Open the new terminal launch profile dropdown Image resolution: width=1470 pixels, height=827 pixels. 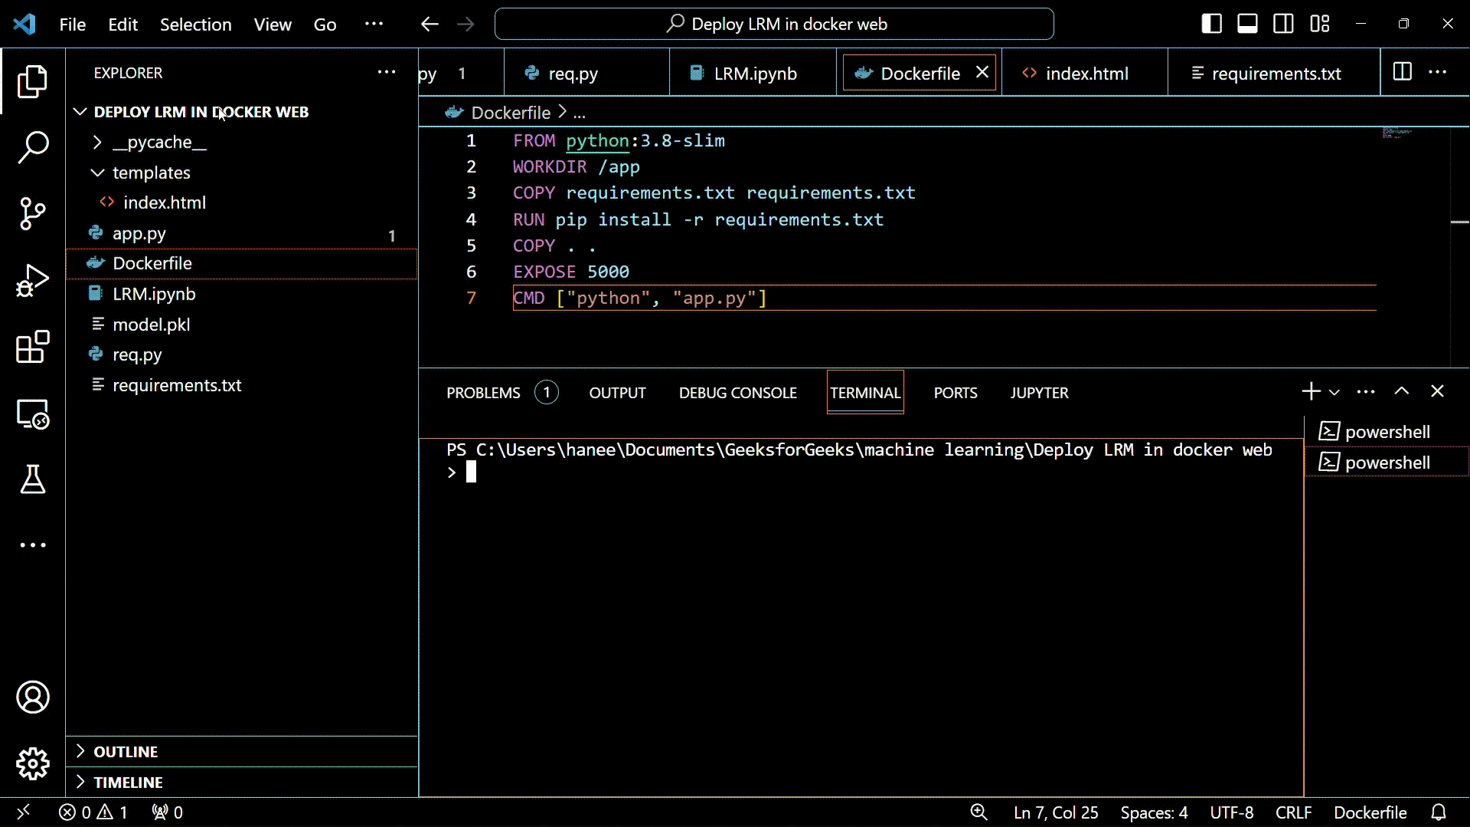(1334, 392)
